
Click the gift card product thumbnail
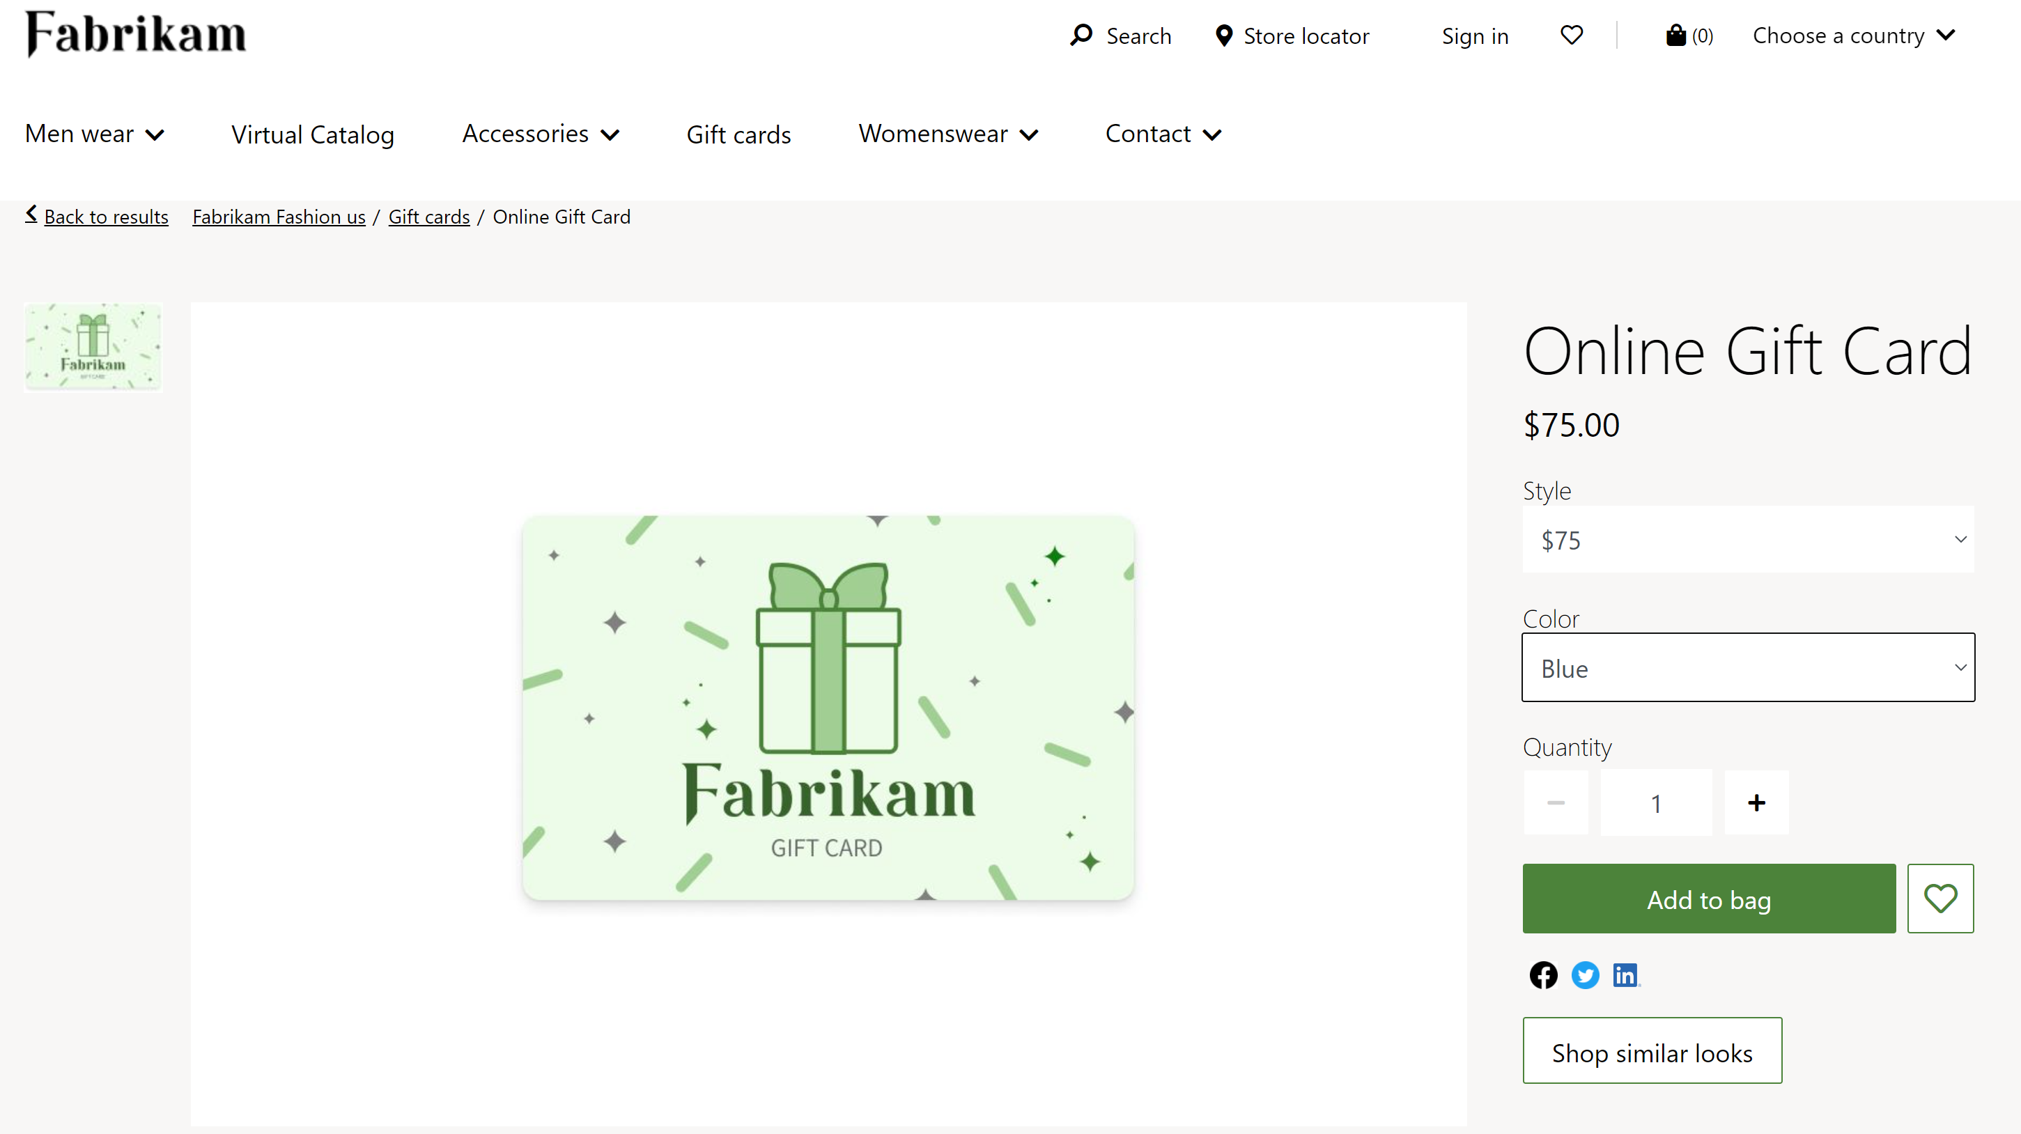click(x=93, y=347)
